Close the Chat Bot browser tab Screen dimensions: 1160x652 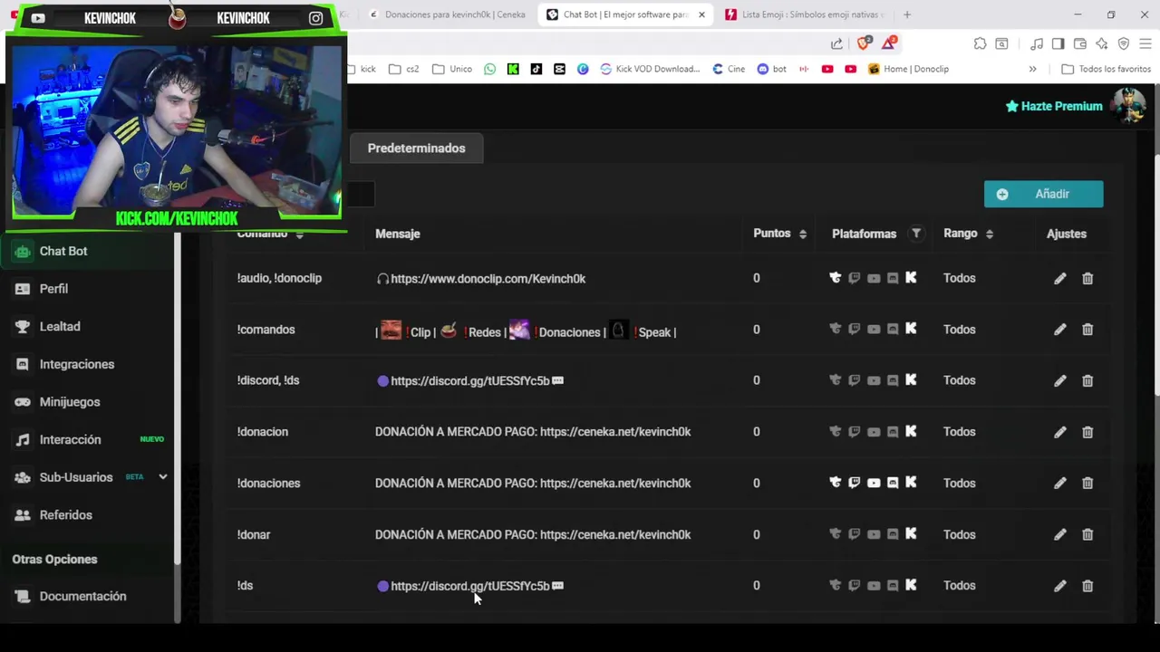coord(701,14)
